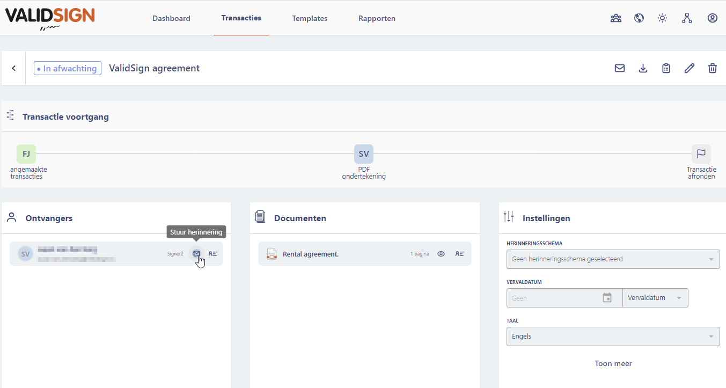Open the Herinneringsschema dropdown
Viewport: 726px width, 388px height.
613,259
